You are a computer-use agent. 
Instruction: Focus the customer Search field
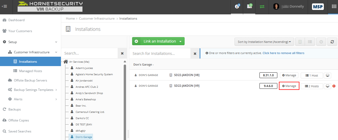(90, 53)
